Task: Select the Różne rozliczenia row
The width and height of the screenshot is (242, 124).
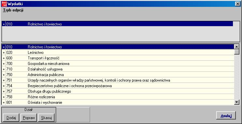Action: pyautogui.click(x=118, y=97)
